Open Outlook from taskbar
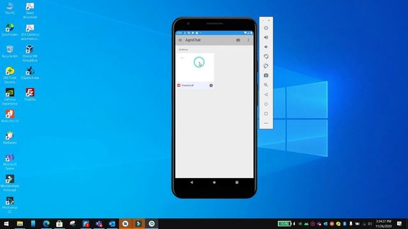This screenshot has height=229, width=408. (x=112, y=223)
